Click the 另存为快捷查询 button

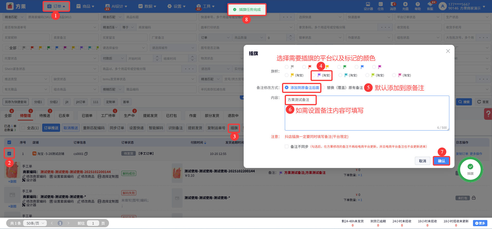(x=16, y=102)
